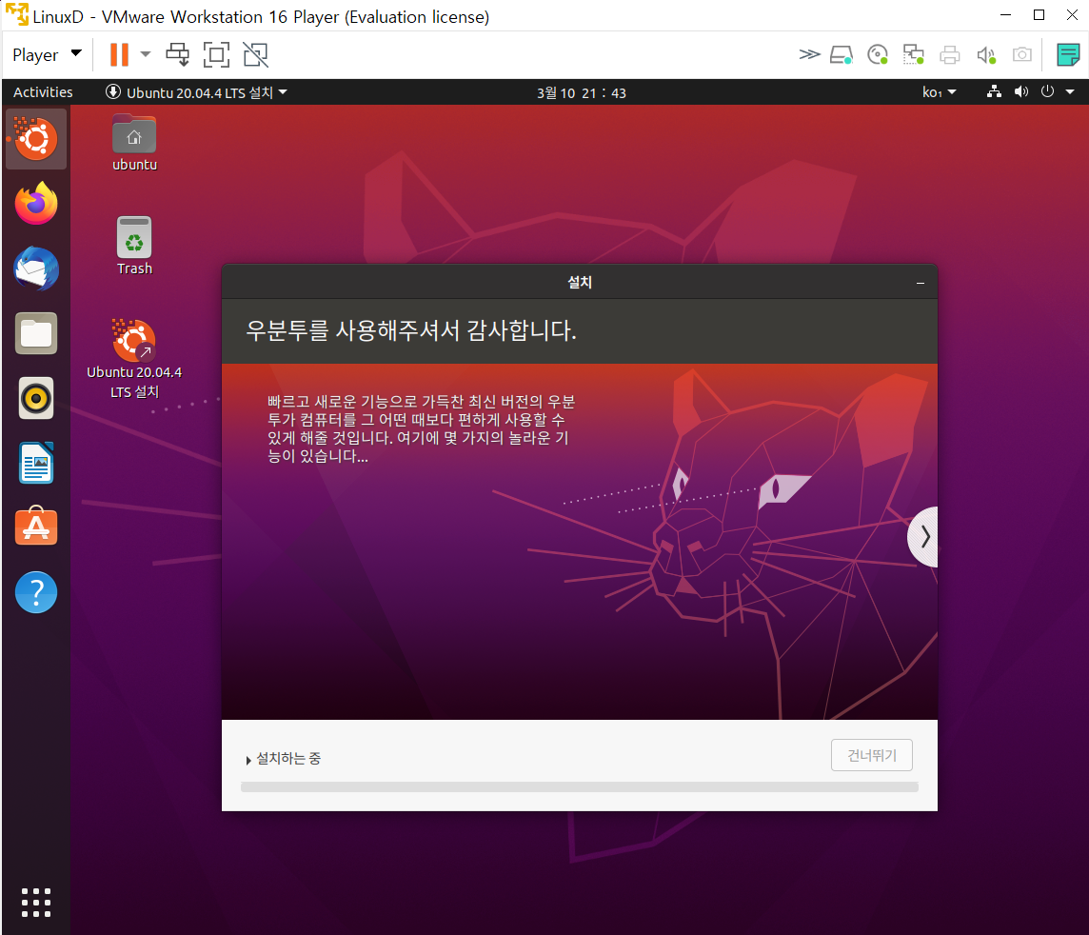
Task: Send Ctrl+Alt+Del to the virtual machine
Action: 178,54
